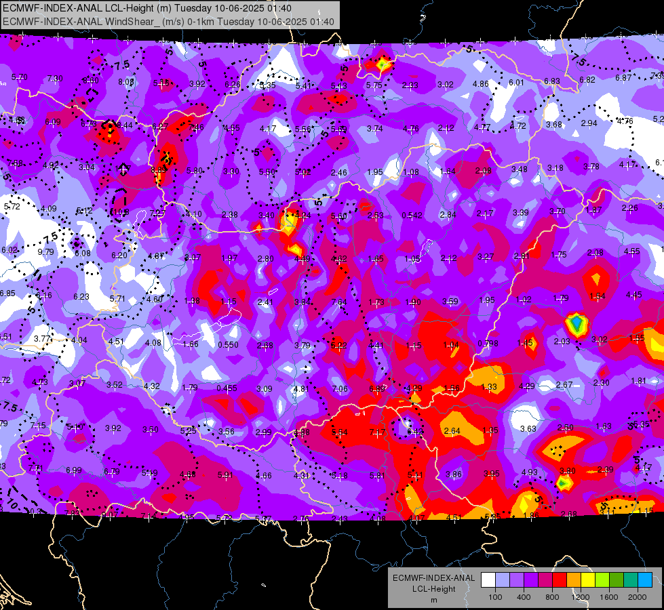Select the yellow legend color swatch
The width and height of the screenshot is (664, 610).
pyautogui.click(x=588, y=580)
